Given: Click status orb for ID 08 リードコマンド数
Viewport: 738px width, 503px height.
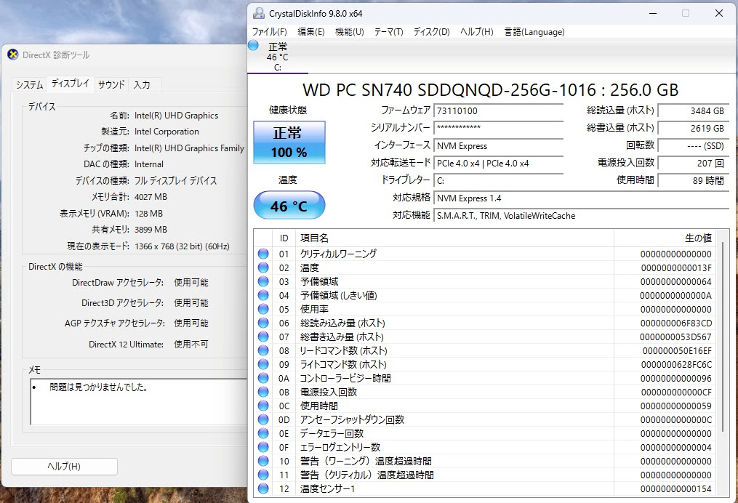Looking at the screenshot, I should pyautogui.click(x=263, y=350).
